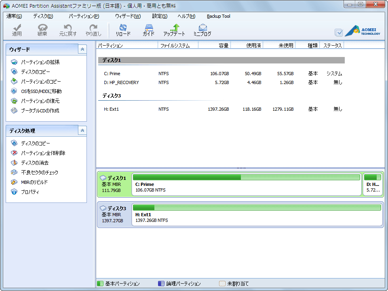The image size is (388, 291).
Task: Click the MBRのリビルド link
Action: click(x=34, y=182)
